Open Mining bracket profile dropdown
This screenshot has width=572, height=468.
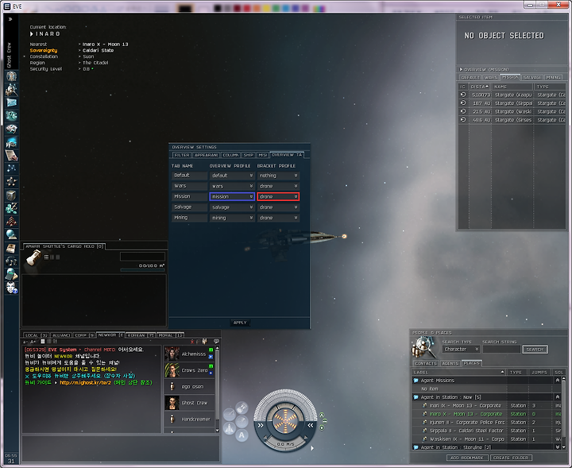[x=278, y=218]
